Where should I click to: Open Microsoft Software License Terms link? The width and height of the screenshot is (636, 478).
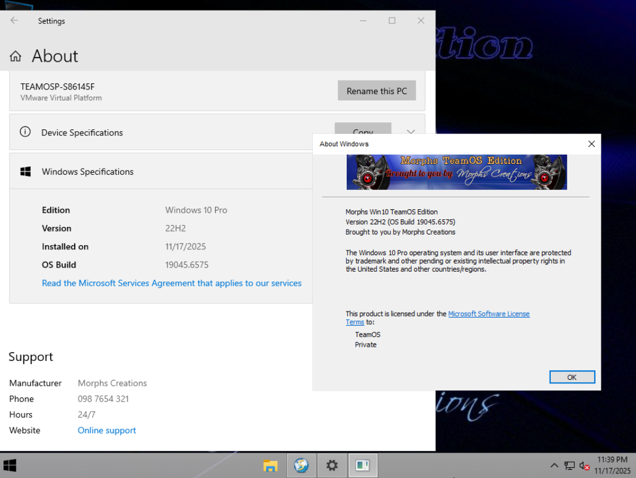(x=488, y=314)
